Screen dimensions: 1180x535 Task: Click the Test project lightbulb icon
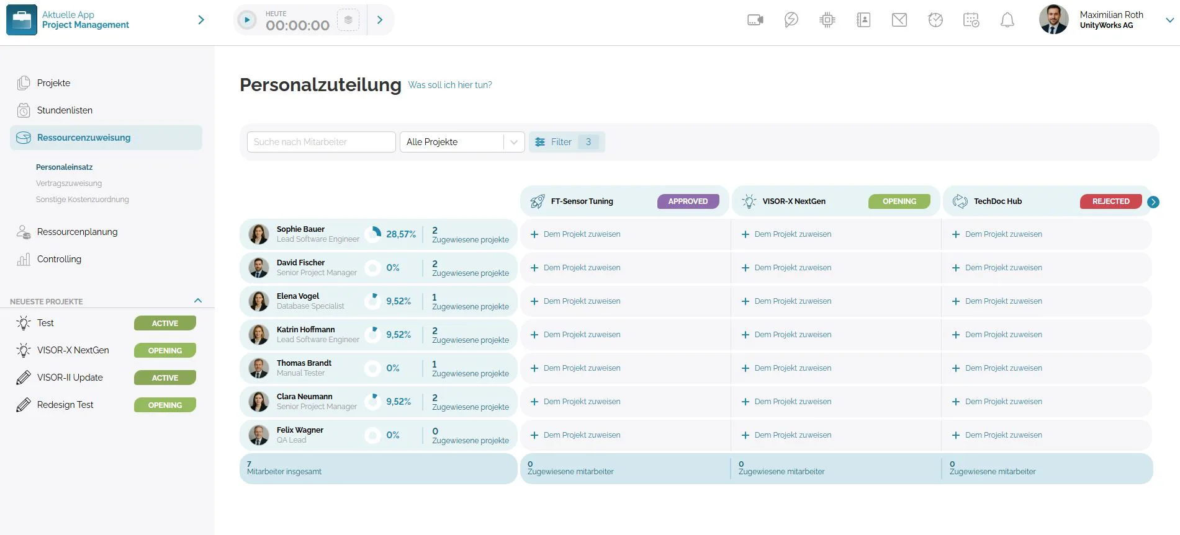(x=24, y=323)
